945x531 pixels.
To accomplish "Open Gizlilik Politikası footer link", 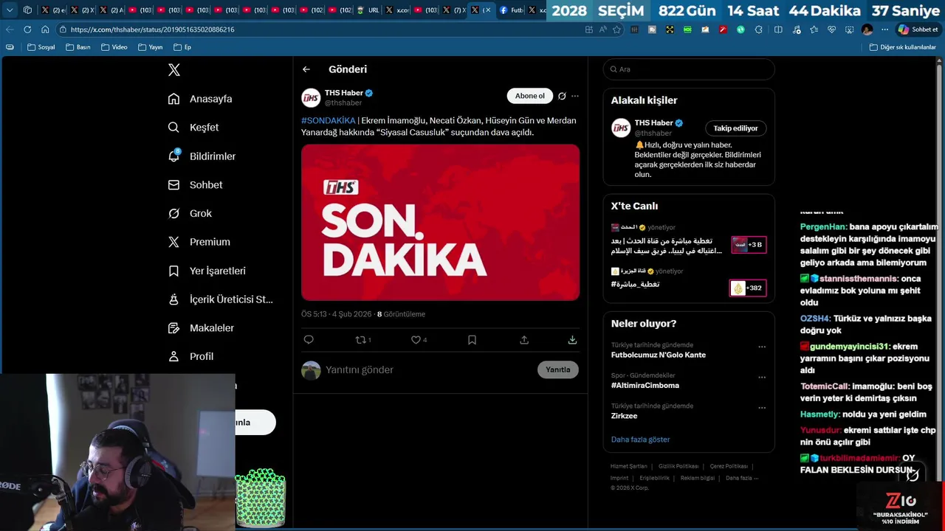I will [678, 466].
